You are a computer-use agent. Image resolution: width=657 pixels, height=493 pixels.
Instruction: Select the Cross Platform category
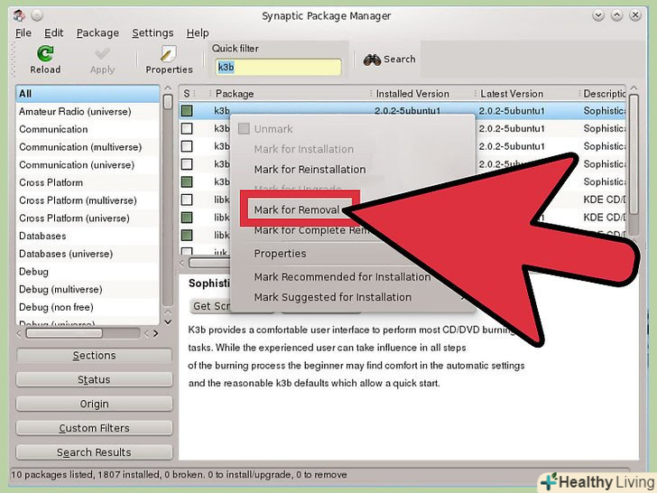[x=88, y=182]
